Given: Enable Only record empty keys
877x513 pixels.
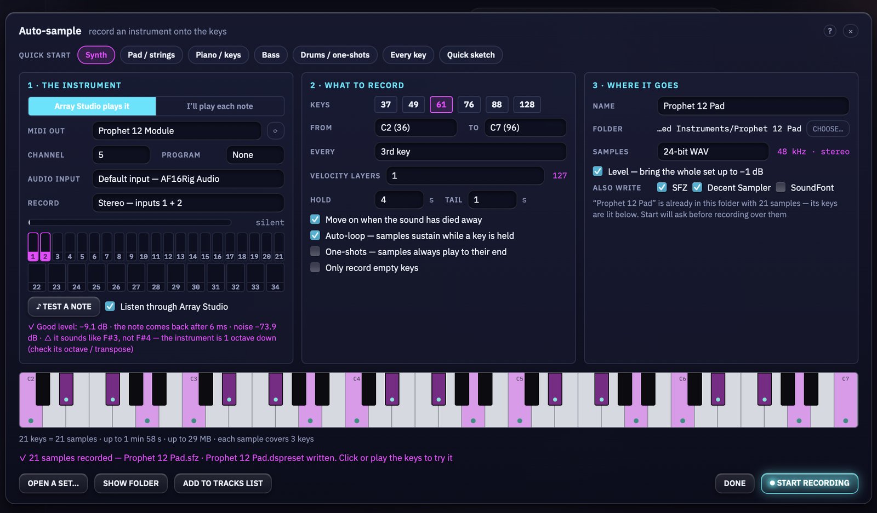Looking at the screenshot, I should point(315,268).
